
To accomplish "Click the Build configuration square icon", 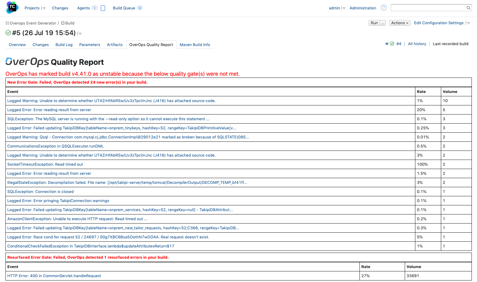I will click(63, 23).
